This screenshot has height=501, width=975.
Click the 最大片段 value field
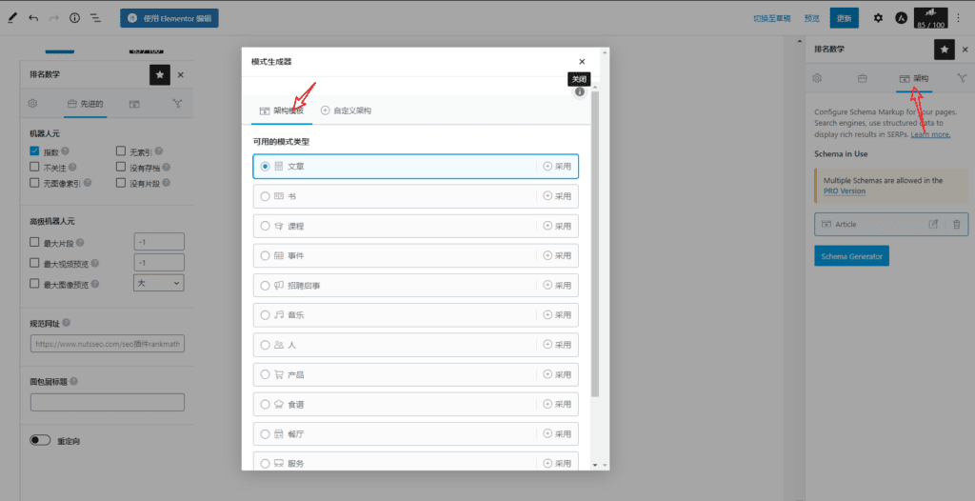point(159,242)
